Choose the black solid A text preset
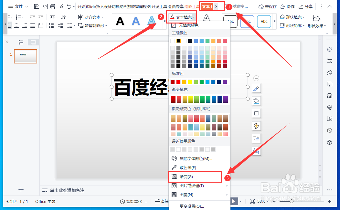 tap(120, 21)
